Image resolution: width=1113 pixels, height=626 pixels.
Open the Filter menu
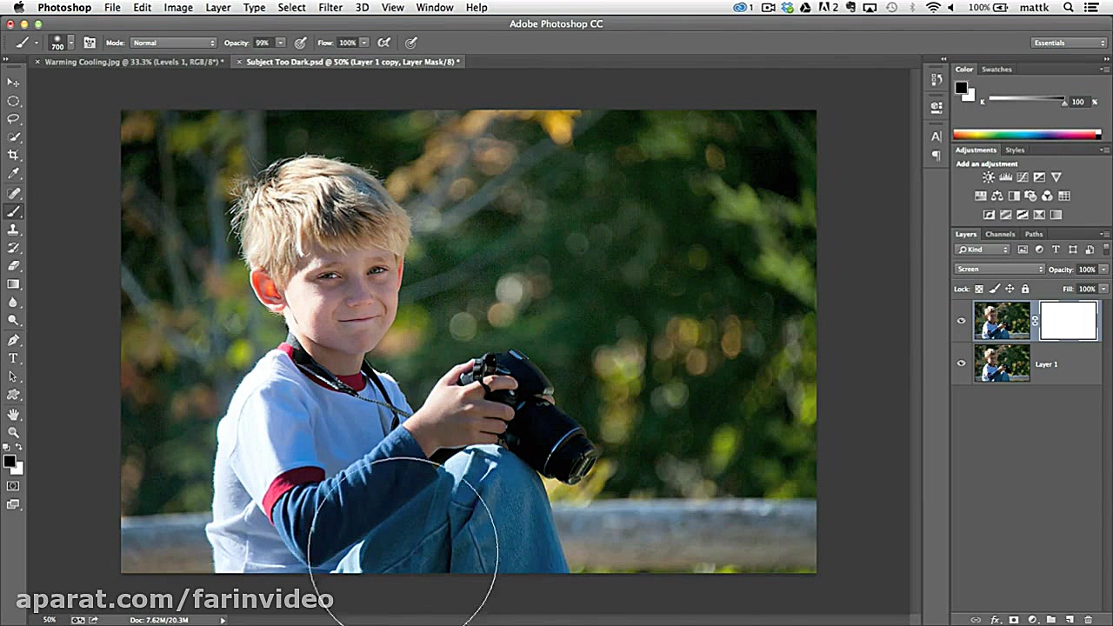coord(330,7)
